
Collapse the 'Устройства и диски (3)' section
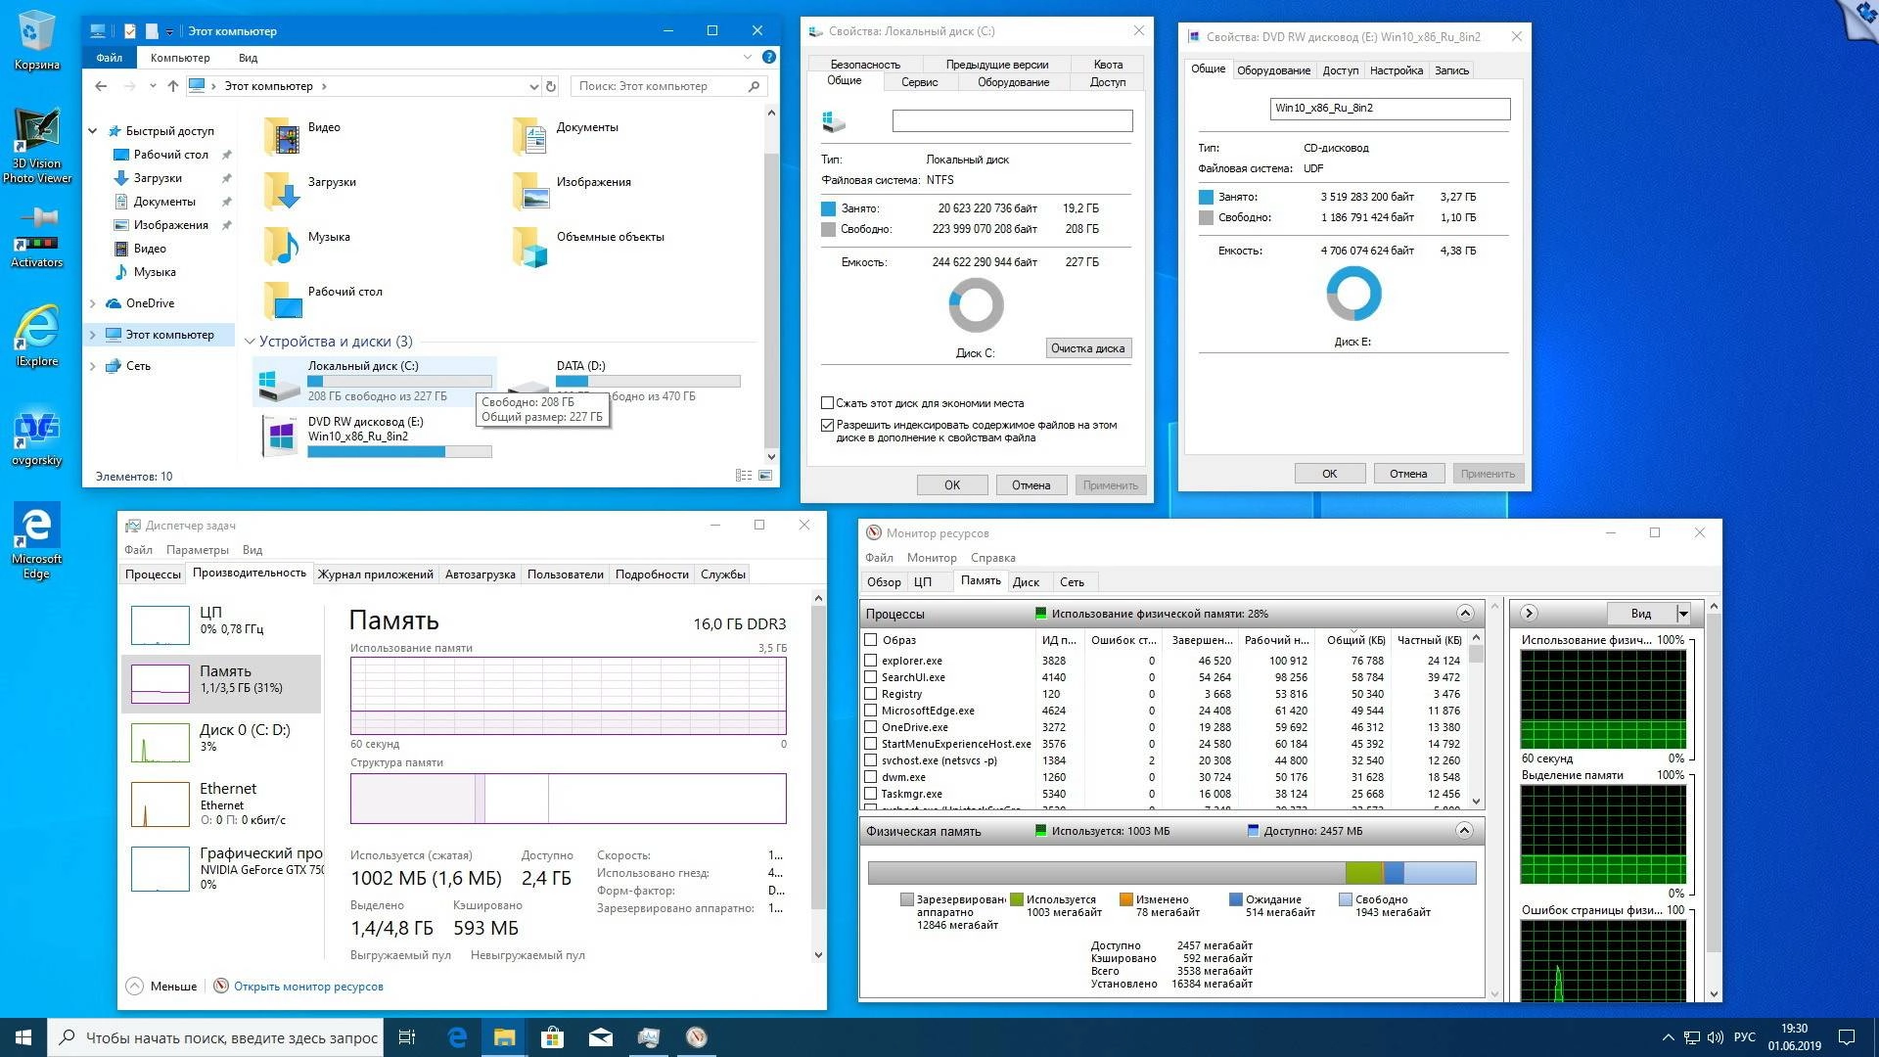pos(251,341)
